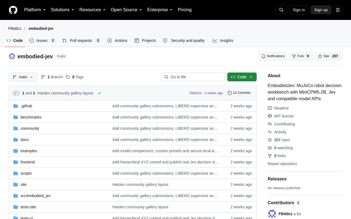Open the green Code dropdown button
This screenshot has width=351, height=219.
pos(242,77)
